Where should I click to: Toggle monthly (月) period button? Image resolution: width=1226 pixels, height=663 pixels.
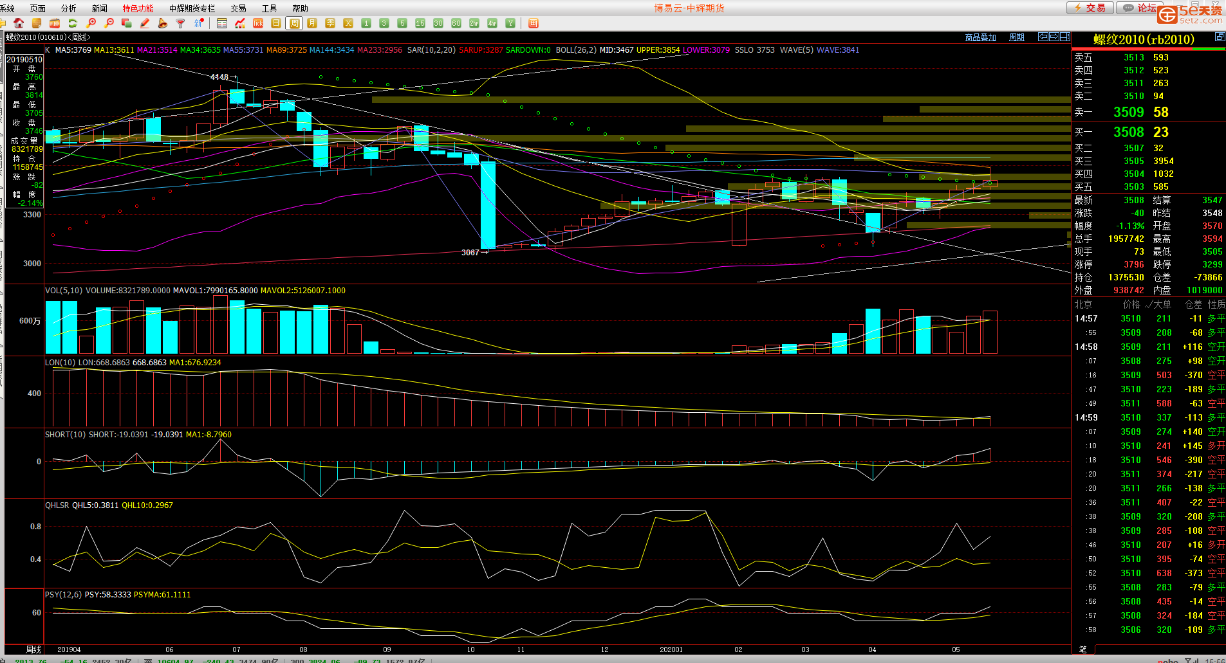(312, 23)
